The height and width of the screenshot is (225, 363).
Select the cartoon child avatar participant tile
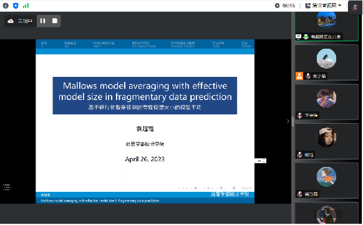[326, 181]
